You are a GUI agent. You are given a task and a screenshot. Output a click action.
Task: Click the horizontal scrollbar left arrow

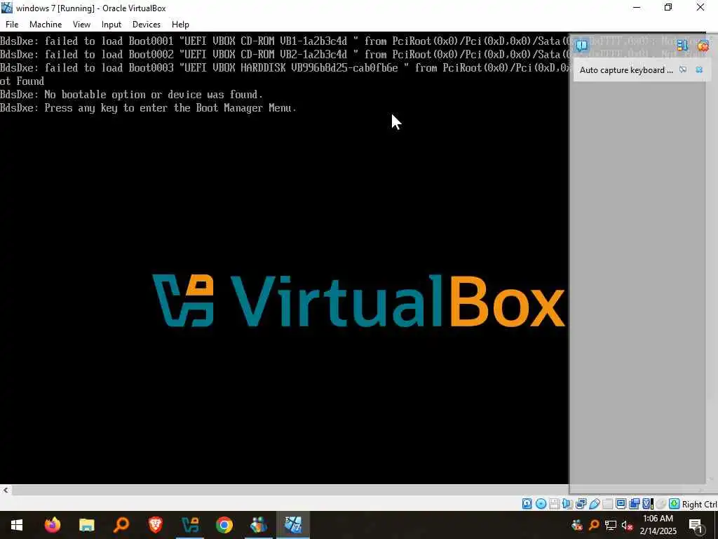tap(6, 490)
